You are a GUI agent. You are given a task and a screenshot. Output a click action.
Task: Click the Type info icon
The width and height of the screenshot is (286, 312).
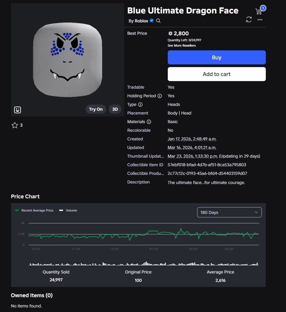coord(140,105)
